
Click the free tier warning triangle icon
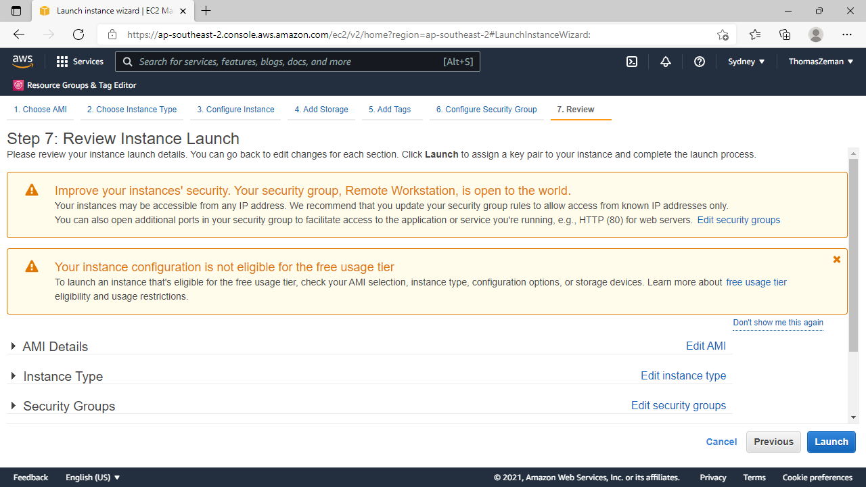click(32, 266)
